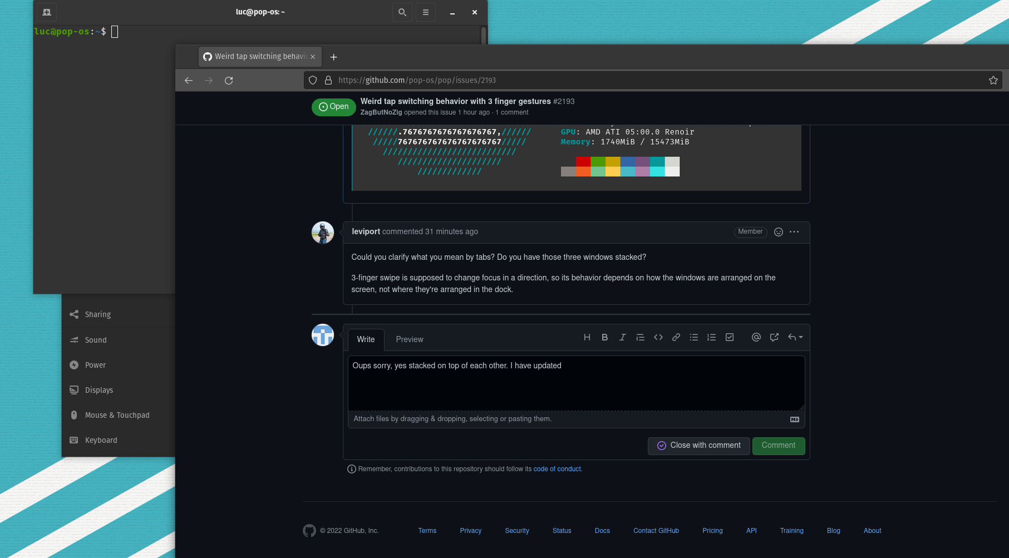Insert a heading in the comment editor
This screenshot has width=1009, height=558.
pyautogui.click(x=587, y=337)
